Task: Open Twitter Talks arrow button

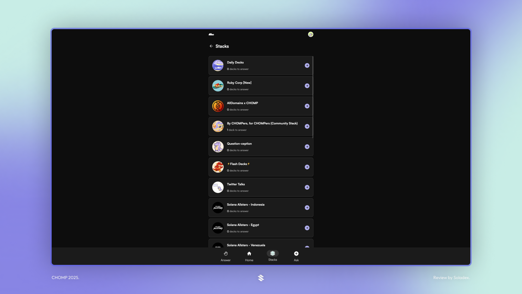Action: click(307, 187)
